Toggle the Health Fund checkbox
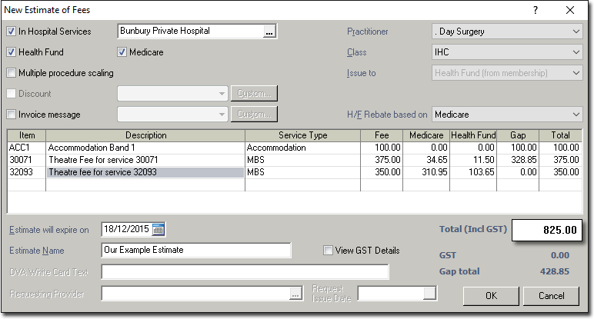 click(12, 52)
